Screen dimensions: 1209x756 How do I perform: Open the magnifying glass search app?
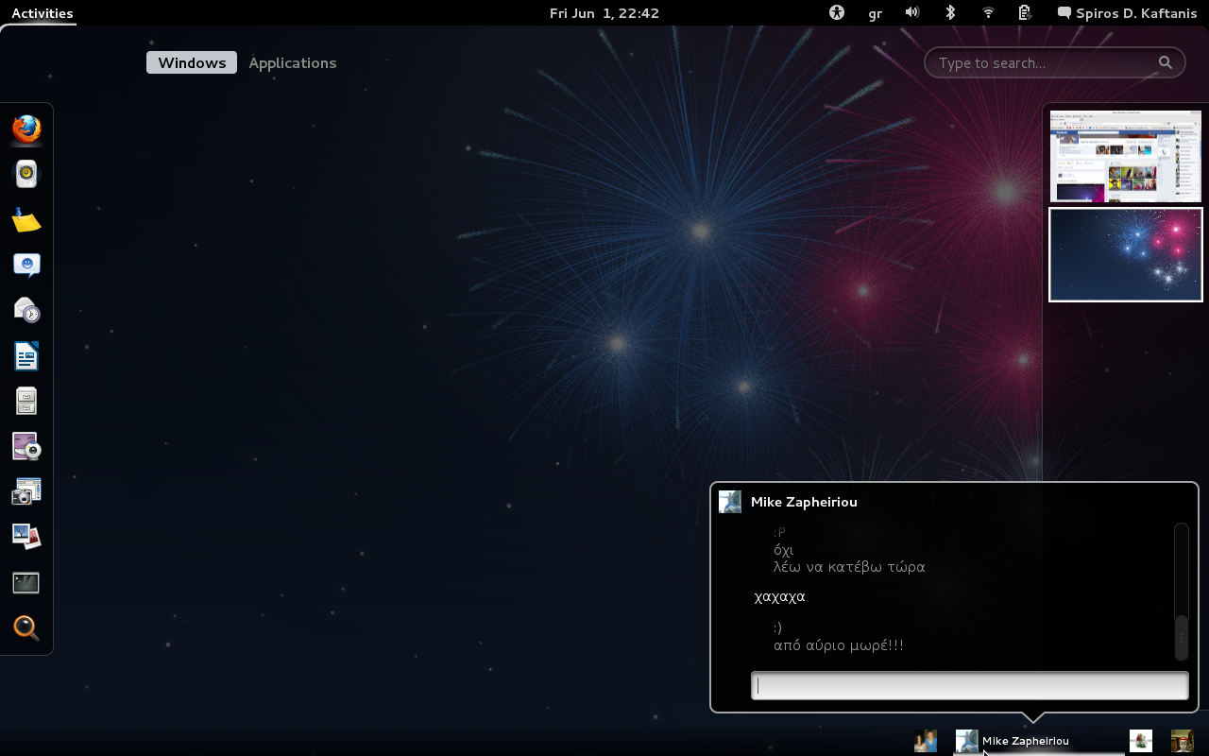click(x=26, y=627)
